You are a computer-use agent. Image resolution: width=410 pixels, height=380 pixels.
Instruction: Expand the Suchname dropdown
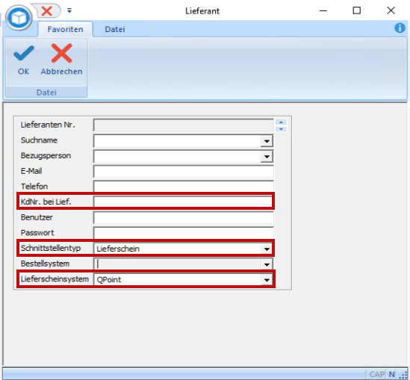point(267,141)
